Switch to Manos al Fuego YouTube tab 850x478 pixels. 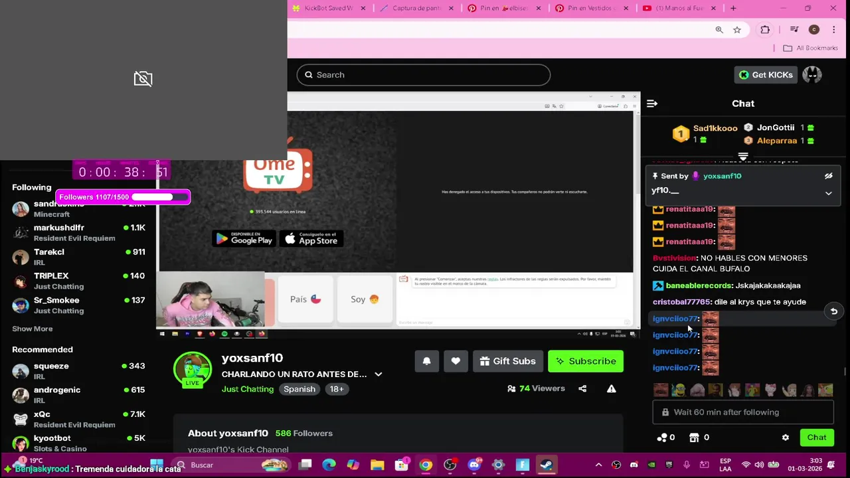coord(680,8)
